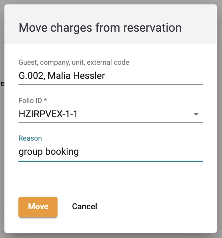Viewport: 222px width, 238px height.
Task: Click the Reason text field
Action: click(x=111, y=152)
